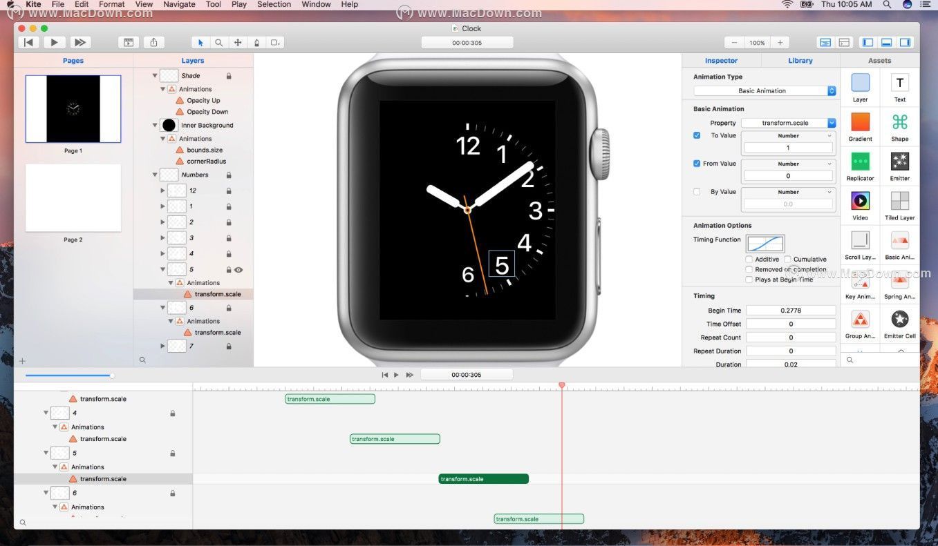Uncheck the From Value checkbox
This screenshot has width=938, height=546.
coord(697,164)
